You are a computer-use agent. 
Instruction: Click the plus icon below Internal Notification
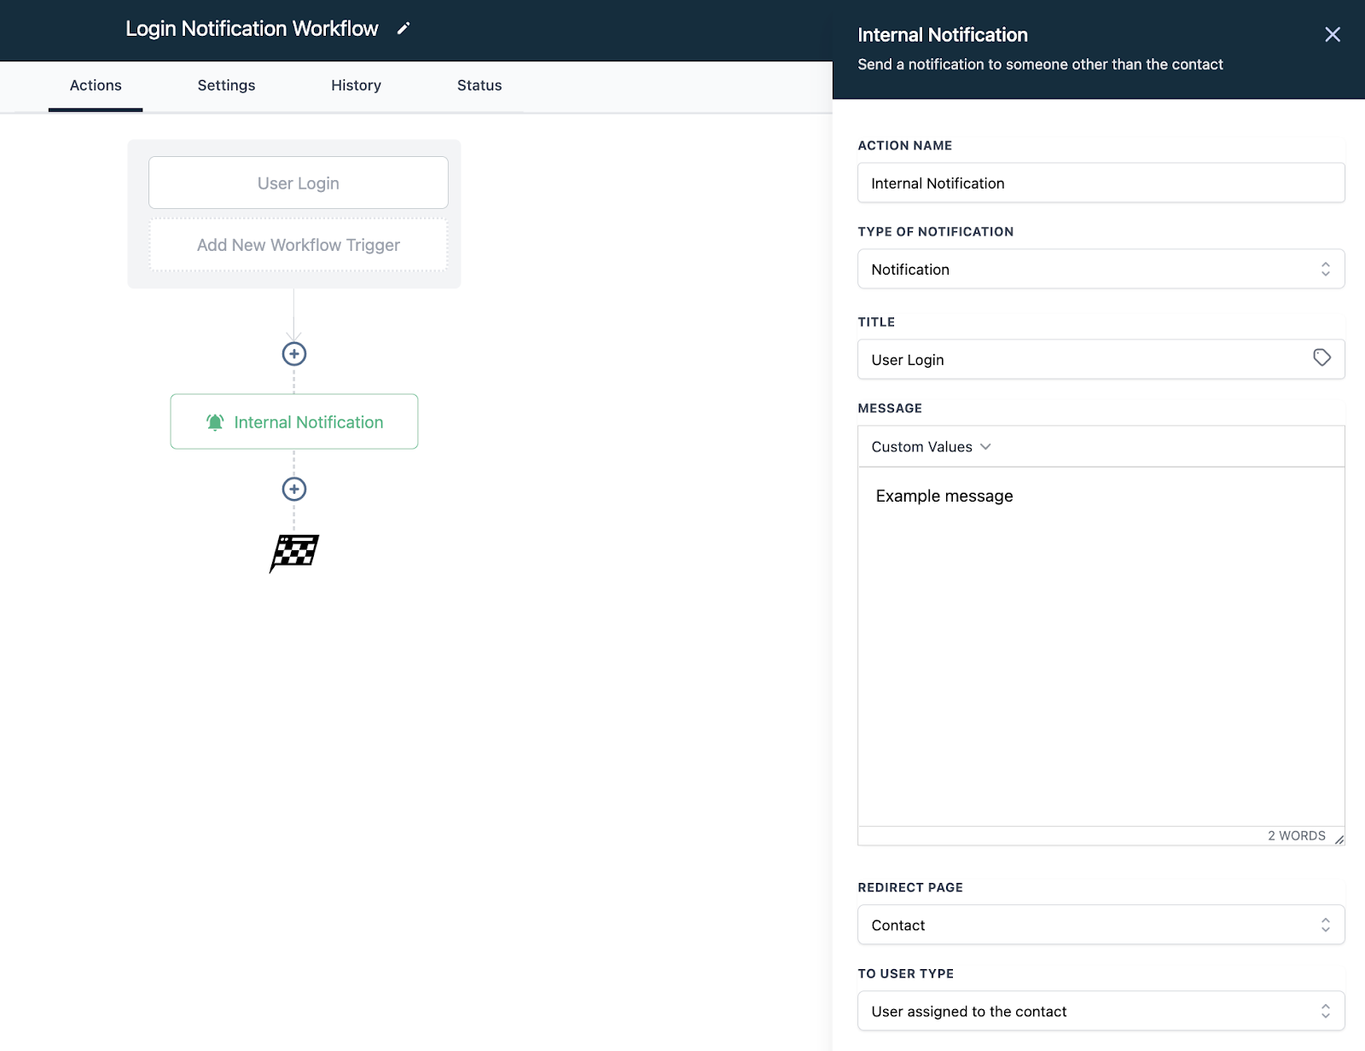293,490
